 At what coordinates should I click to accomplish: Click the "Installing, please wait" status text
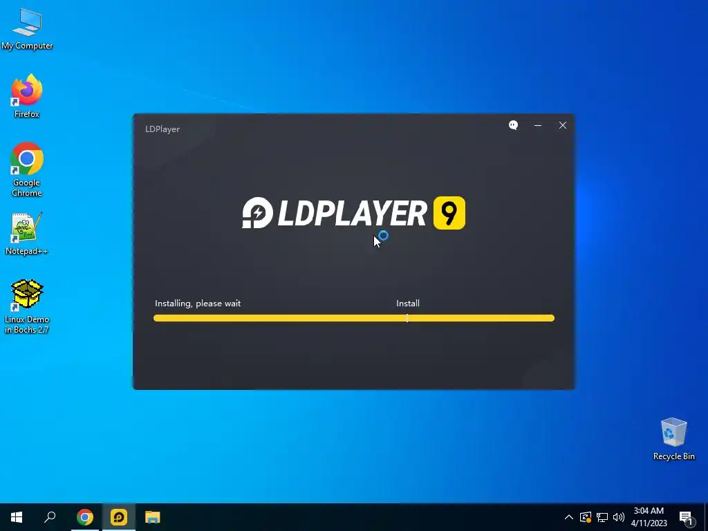tap(198, 304)
